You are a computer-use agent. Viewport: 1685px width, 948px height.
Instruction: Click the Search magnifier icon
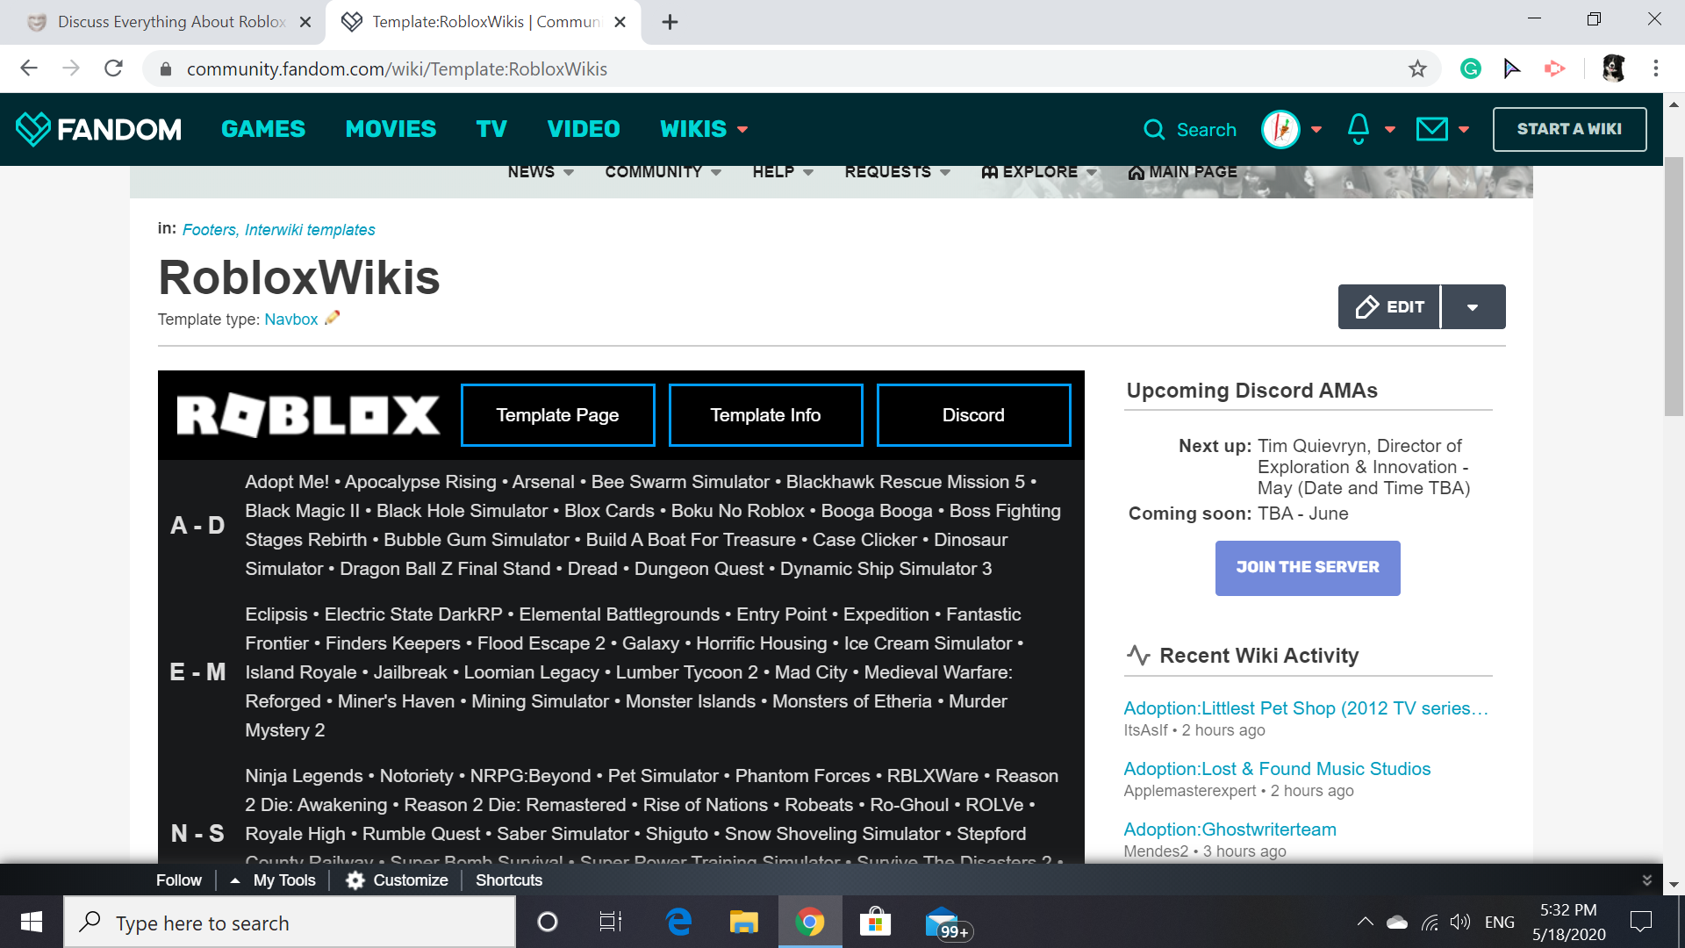click(1154, 130)
